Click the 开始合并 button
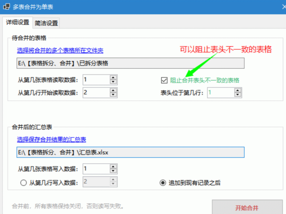This screenshot has height=214, width=286. (247, 208)
